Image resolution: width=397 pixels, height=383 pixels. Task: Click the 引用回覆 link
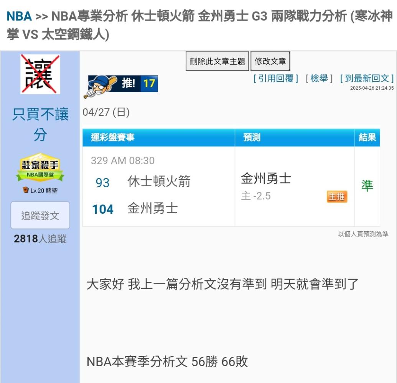pos(276,79)
